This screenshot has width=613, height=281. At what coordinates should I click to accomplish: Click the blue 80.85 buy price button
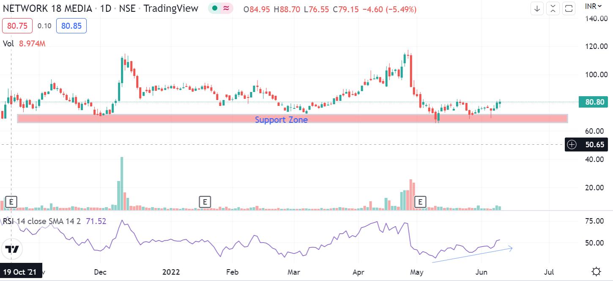tap(71, 26)
